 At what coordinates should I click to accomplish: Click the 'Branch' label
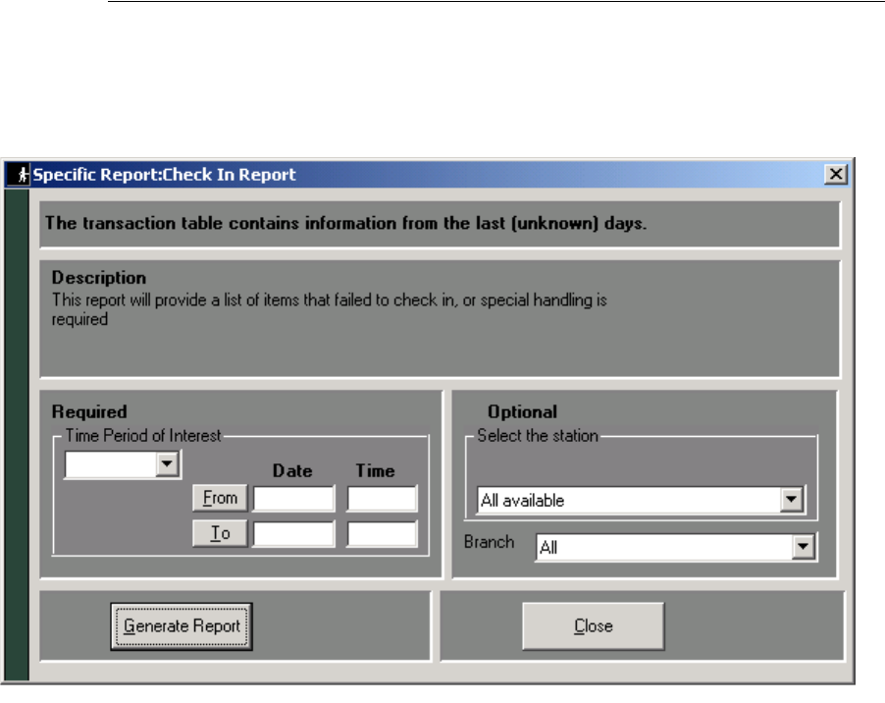tap(489, 542)
